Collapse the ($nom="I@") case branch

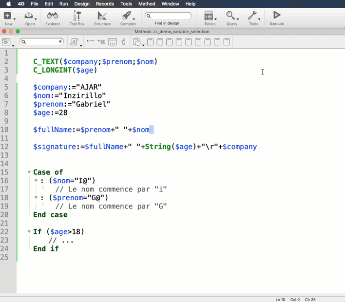[36, 181]
